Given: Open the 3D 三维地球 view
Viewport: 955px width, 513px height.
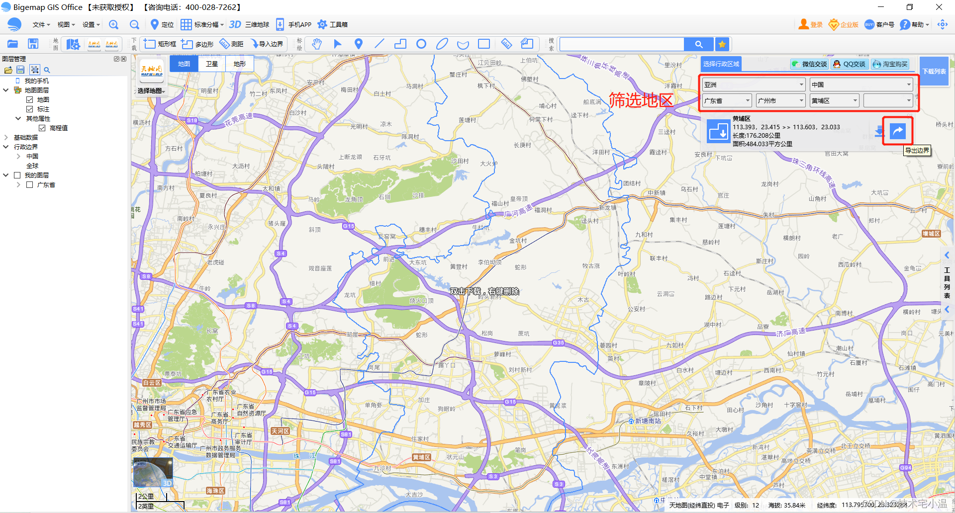Looking at the screenshot, I should pos(249,24).
